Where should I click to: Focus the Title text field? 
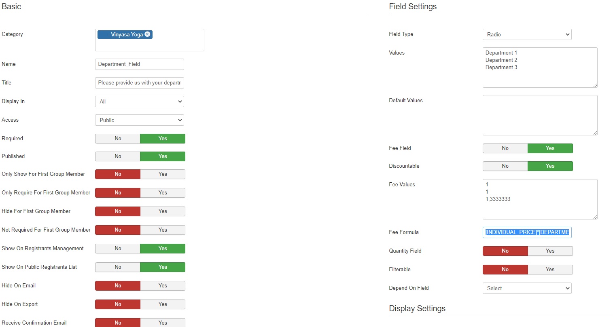[x=139, y=83]
